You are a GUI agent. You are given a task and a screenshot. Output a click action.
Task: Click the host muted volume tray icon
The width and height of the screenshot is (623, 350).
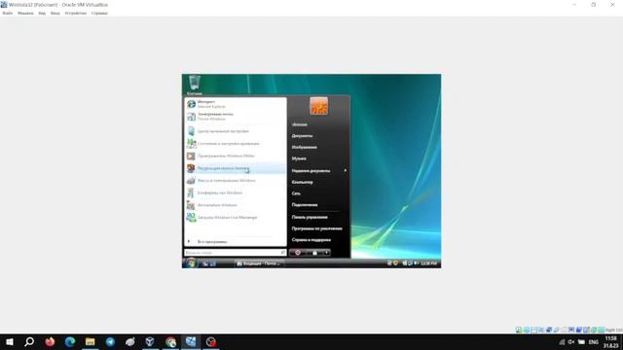571,341
